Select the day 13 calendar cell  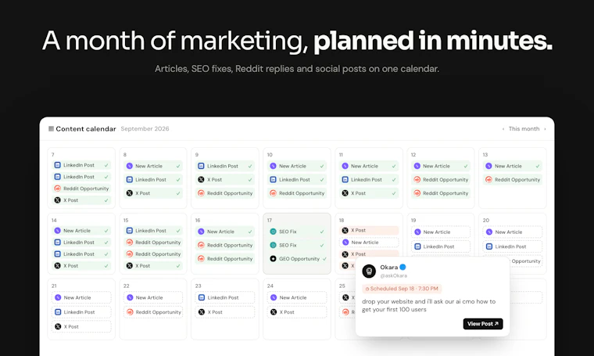click(513, 178)
